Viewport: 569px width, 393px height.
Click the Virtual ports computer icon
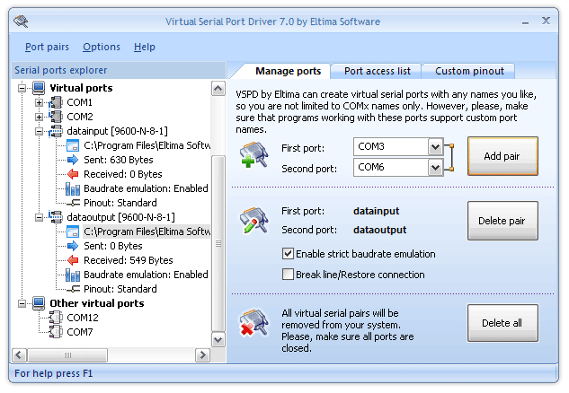[39, 88]
